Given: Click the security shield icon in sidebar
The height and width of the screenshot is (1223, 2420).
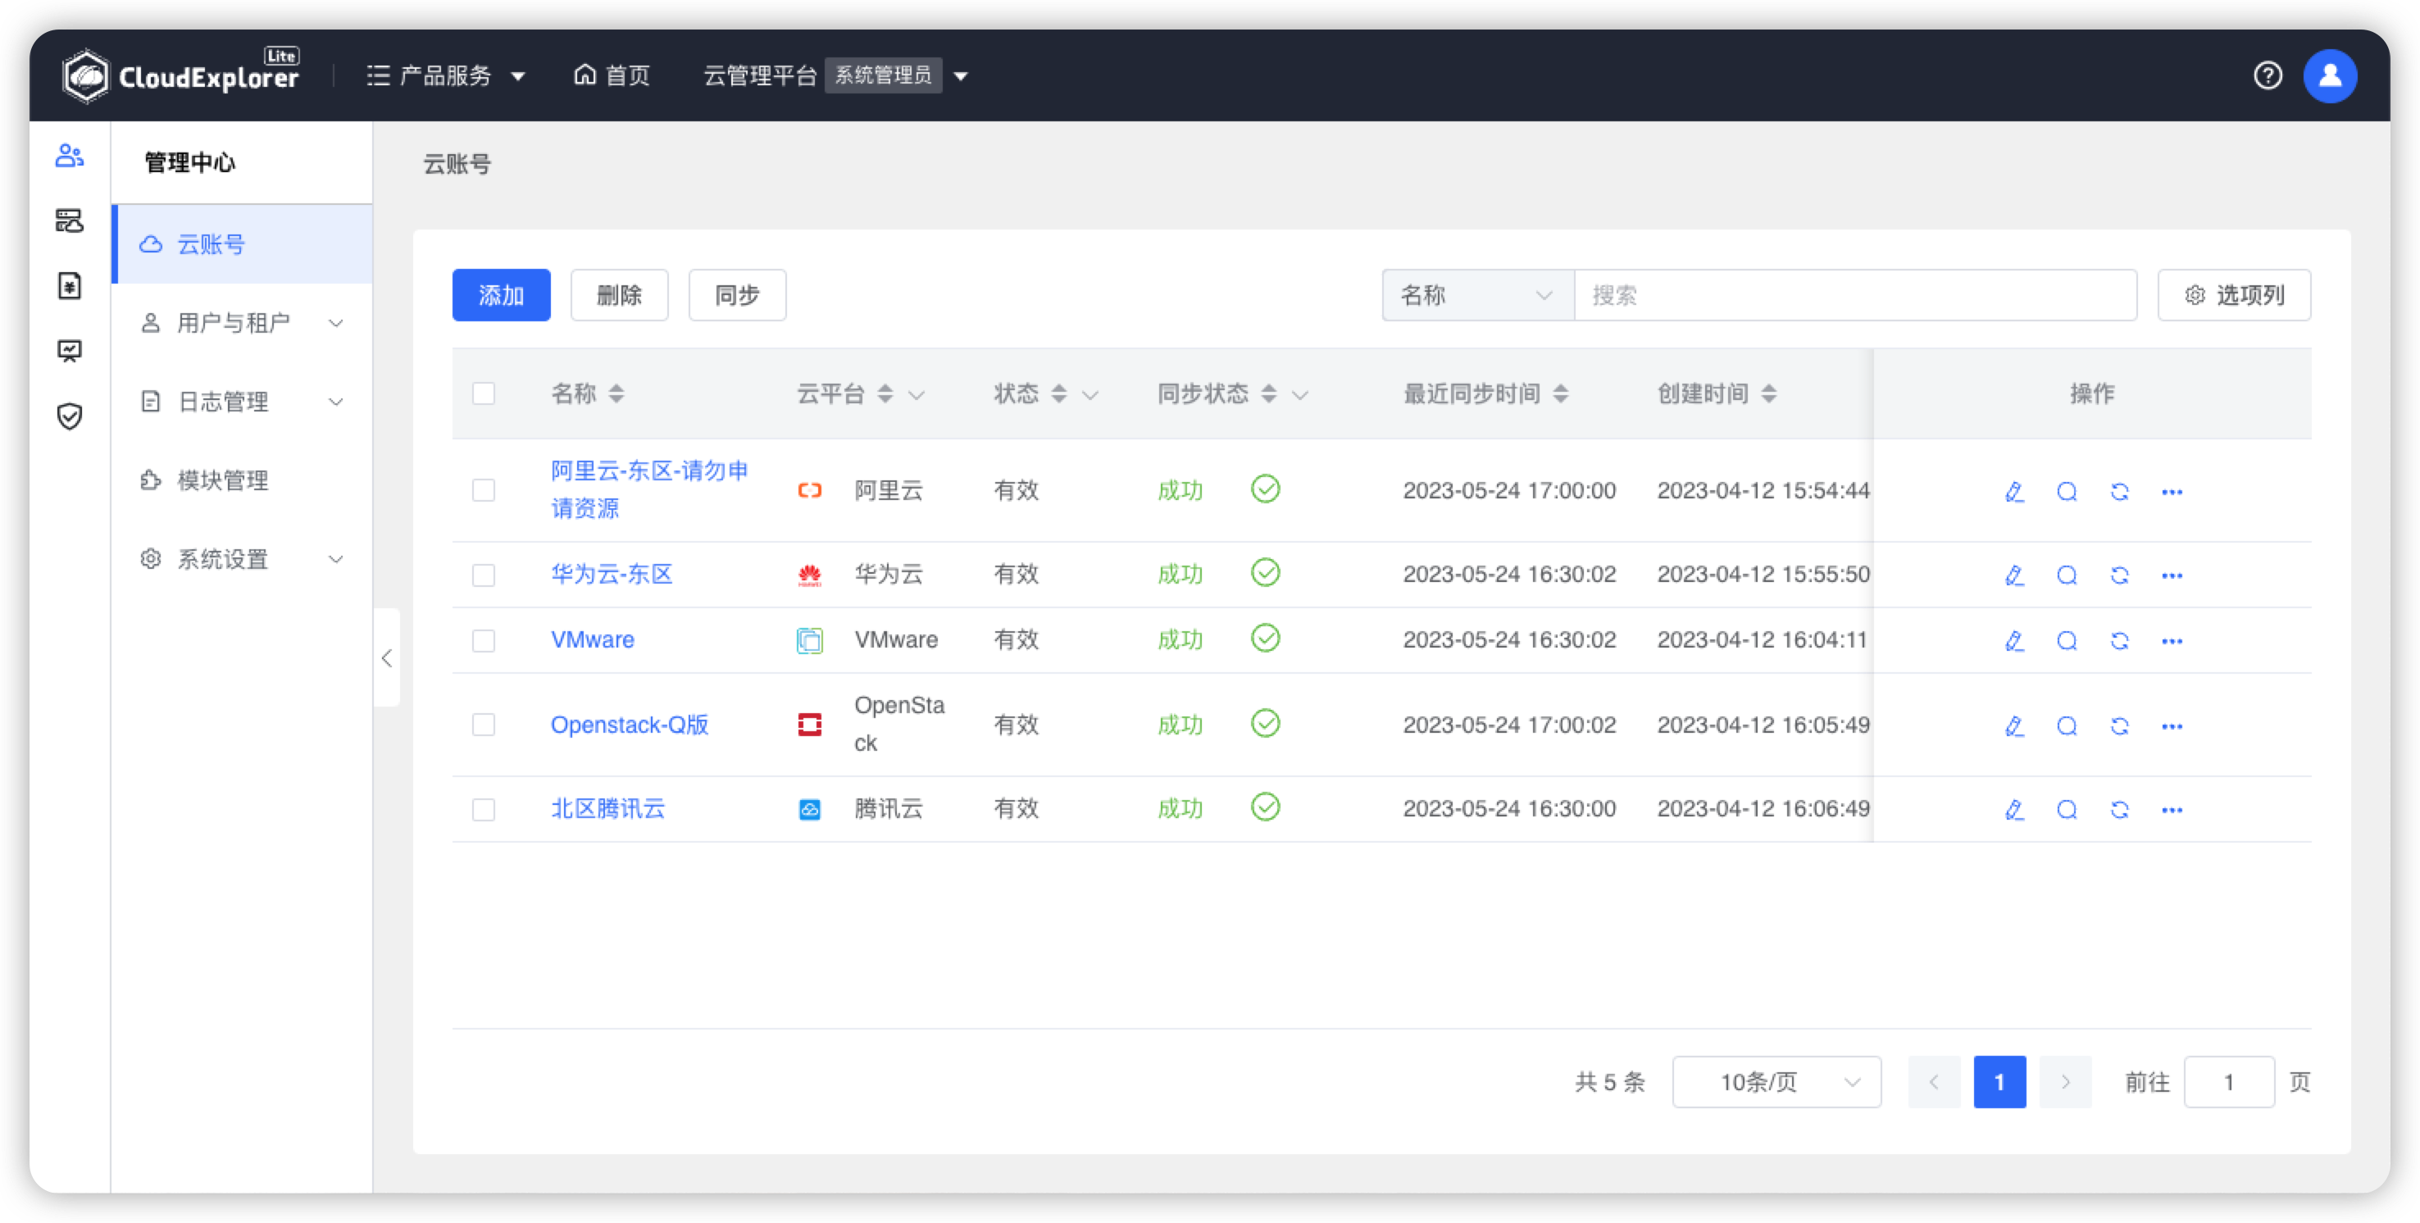Looking at the screenshot, I should [70, 416].
